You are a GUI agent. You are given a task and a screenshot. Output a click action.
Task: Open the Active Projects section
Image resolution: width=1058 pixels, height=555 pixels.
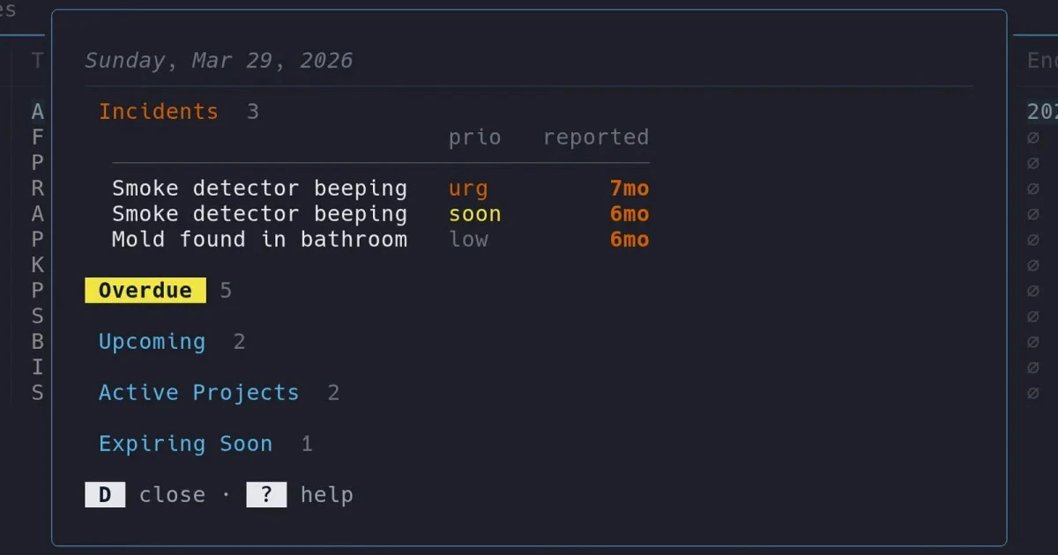tap(198, 393)
